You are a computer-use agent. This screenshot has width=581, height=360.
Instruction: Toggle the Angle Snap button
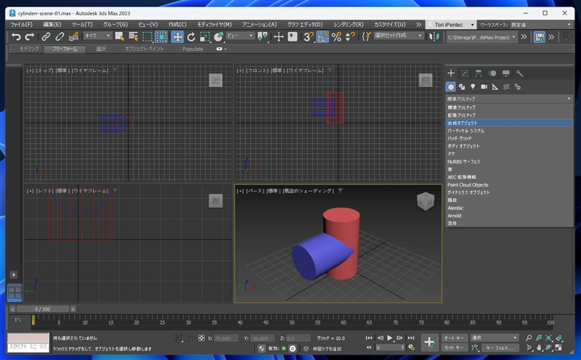point(322,37)
